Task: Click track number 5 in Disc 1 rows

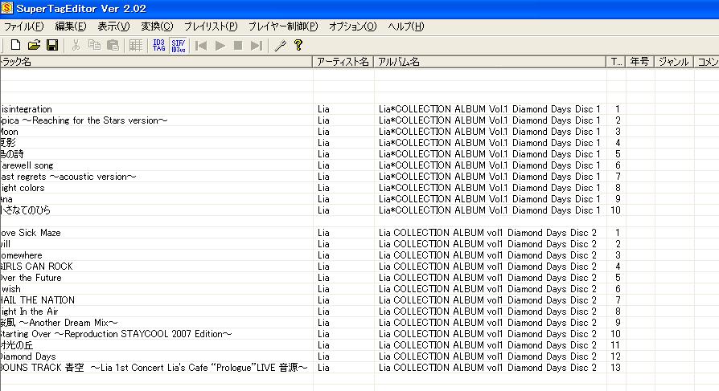Action: click(616, 154)
